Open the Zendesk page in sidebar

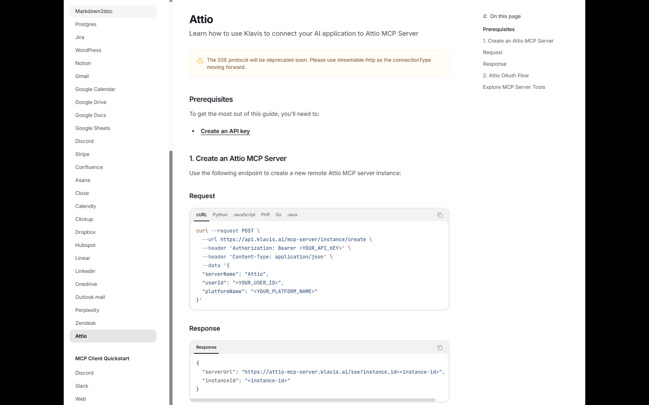[x=85, y=323]
